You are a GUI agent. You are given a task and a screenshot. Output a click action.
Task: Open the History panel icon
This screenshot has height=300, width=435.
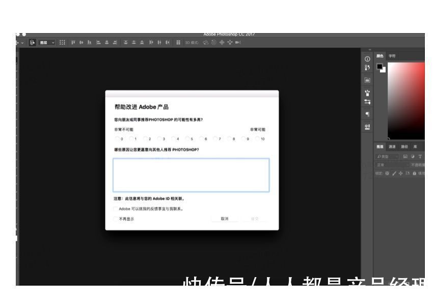click(x=367, y=67)
